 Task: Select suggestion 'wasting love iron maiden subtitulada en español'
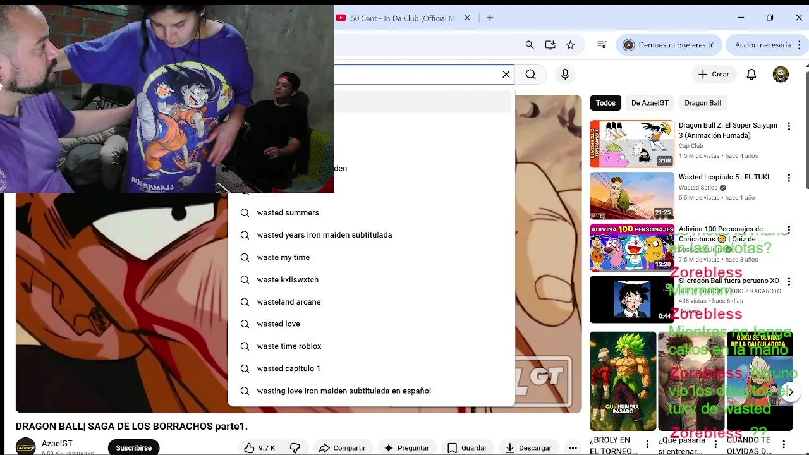click(x=372, y=391)
